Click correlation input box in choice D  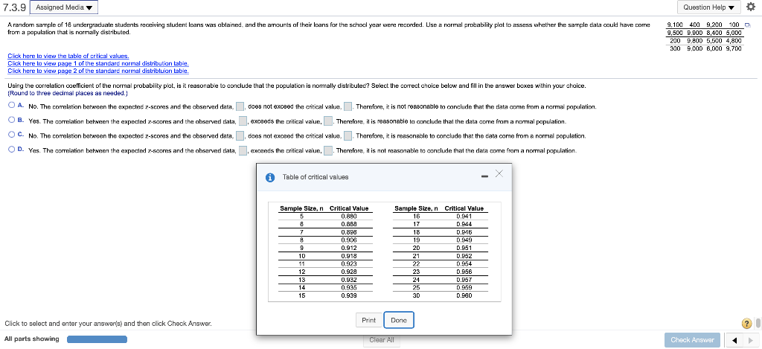click(x=243, y=150)
